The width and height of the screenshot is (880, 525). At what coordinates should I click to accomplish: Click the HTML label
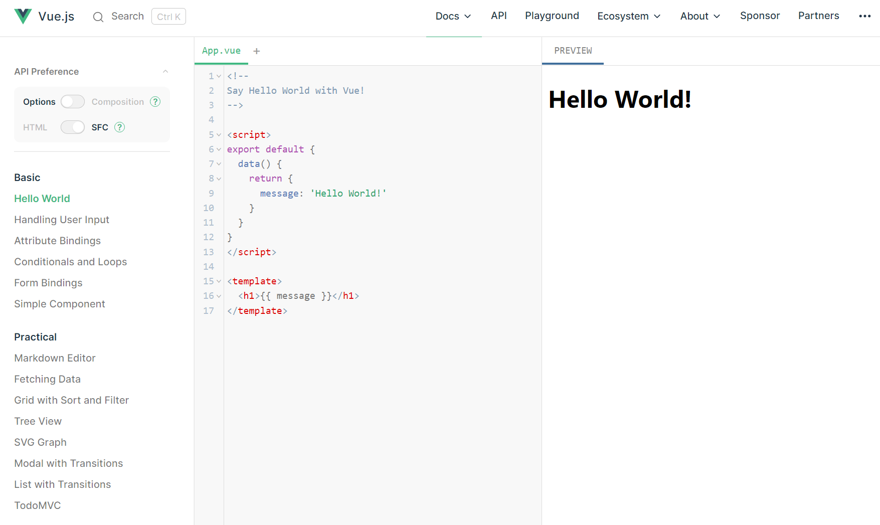[x=35, y=127]
